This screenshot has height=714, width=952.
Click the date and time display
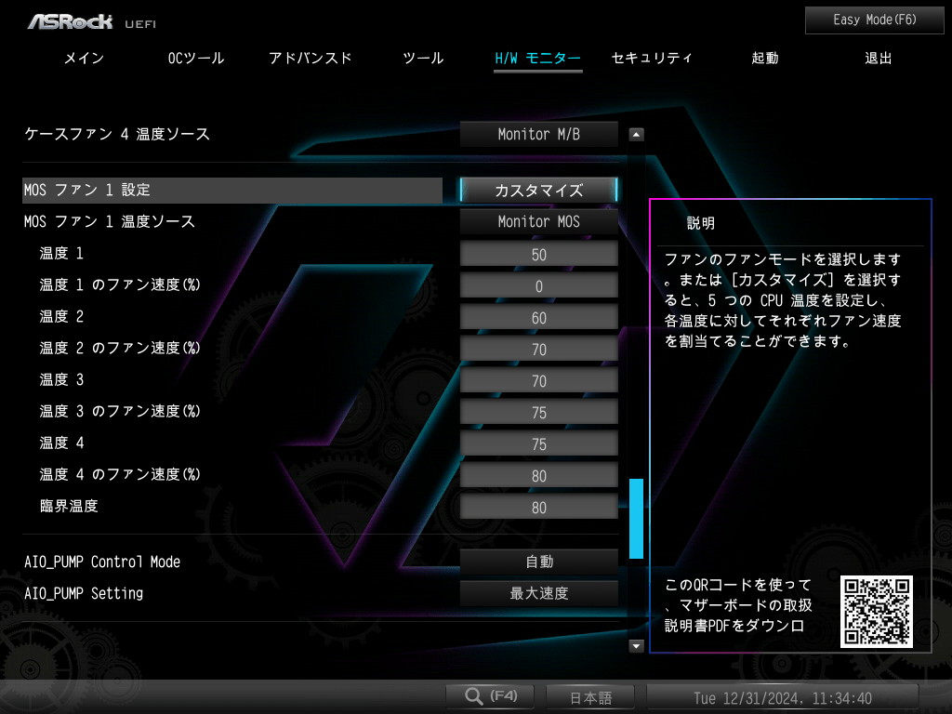[x=783, y=697]
